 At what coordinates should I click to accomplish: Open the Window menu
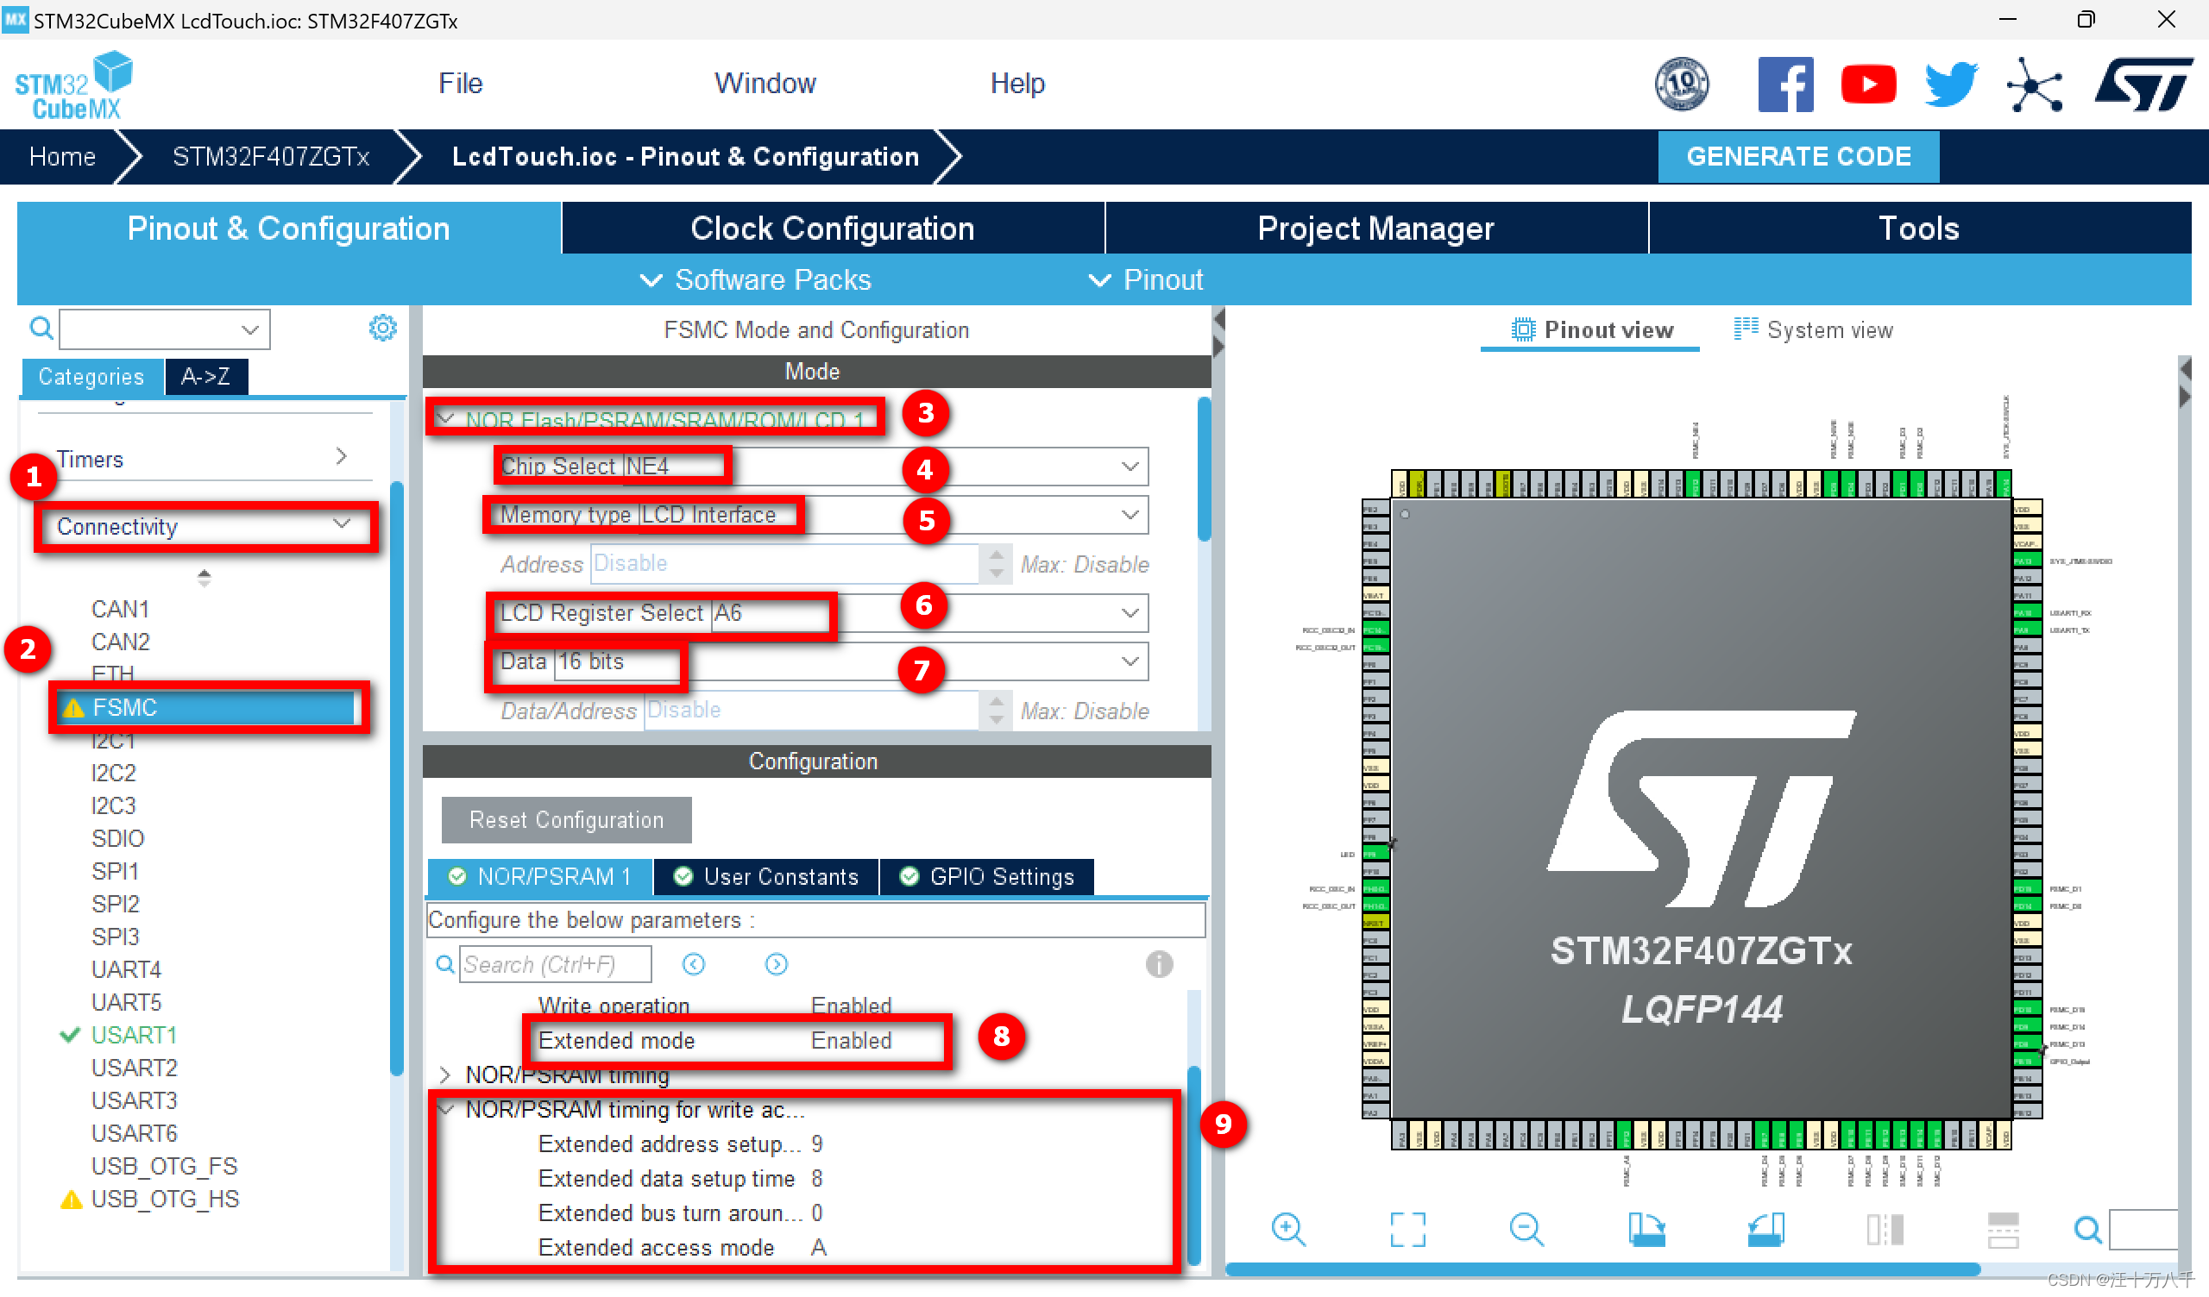765,84
